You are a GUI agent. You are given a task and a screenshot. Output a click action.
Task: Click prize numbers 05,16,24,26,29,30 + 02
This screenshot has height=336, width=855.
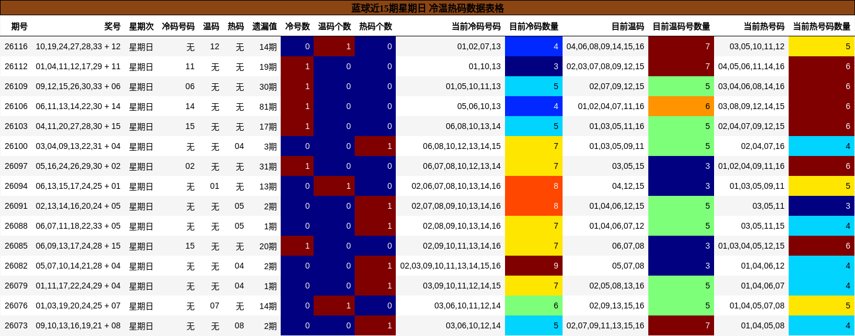(78, 166)
